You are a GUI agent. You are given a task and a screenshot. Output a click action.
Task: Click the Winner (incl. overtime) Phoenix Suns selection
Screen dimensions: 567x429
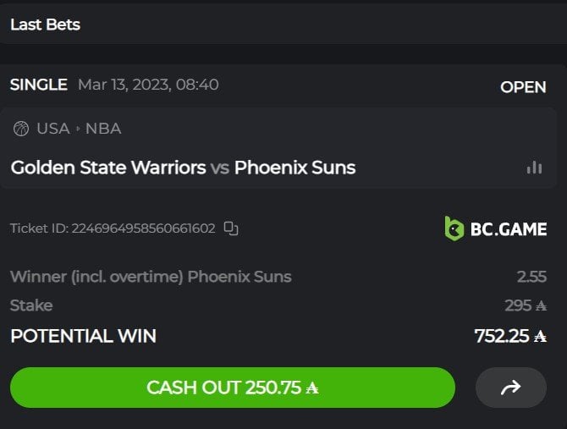pyautogui.click(x=151, y=277)
